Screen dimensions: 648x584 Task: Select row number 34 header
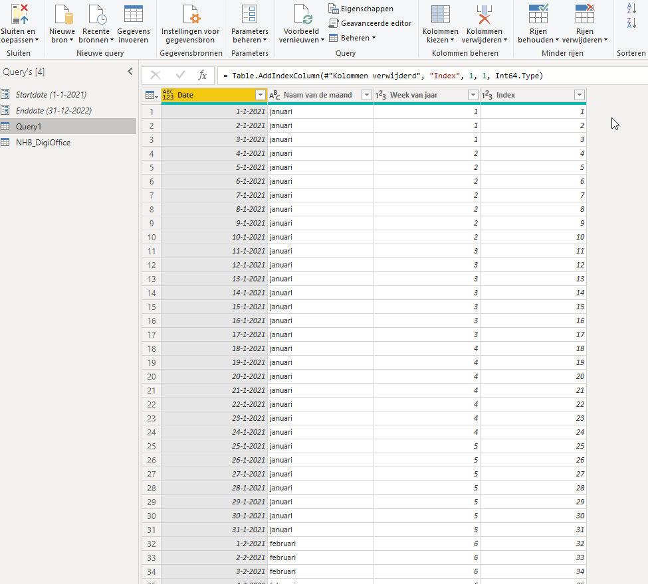[152, 571]
